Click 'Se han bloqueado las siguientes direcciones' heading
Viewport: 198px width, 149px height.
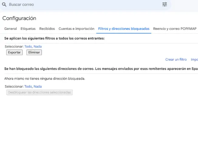[x=101, y=69]
